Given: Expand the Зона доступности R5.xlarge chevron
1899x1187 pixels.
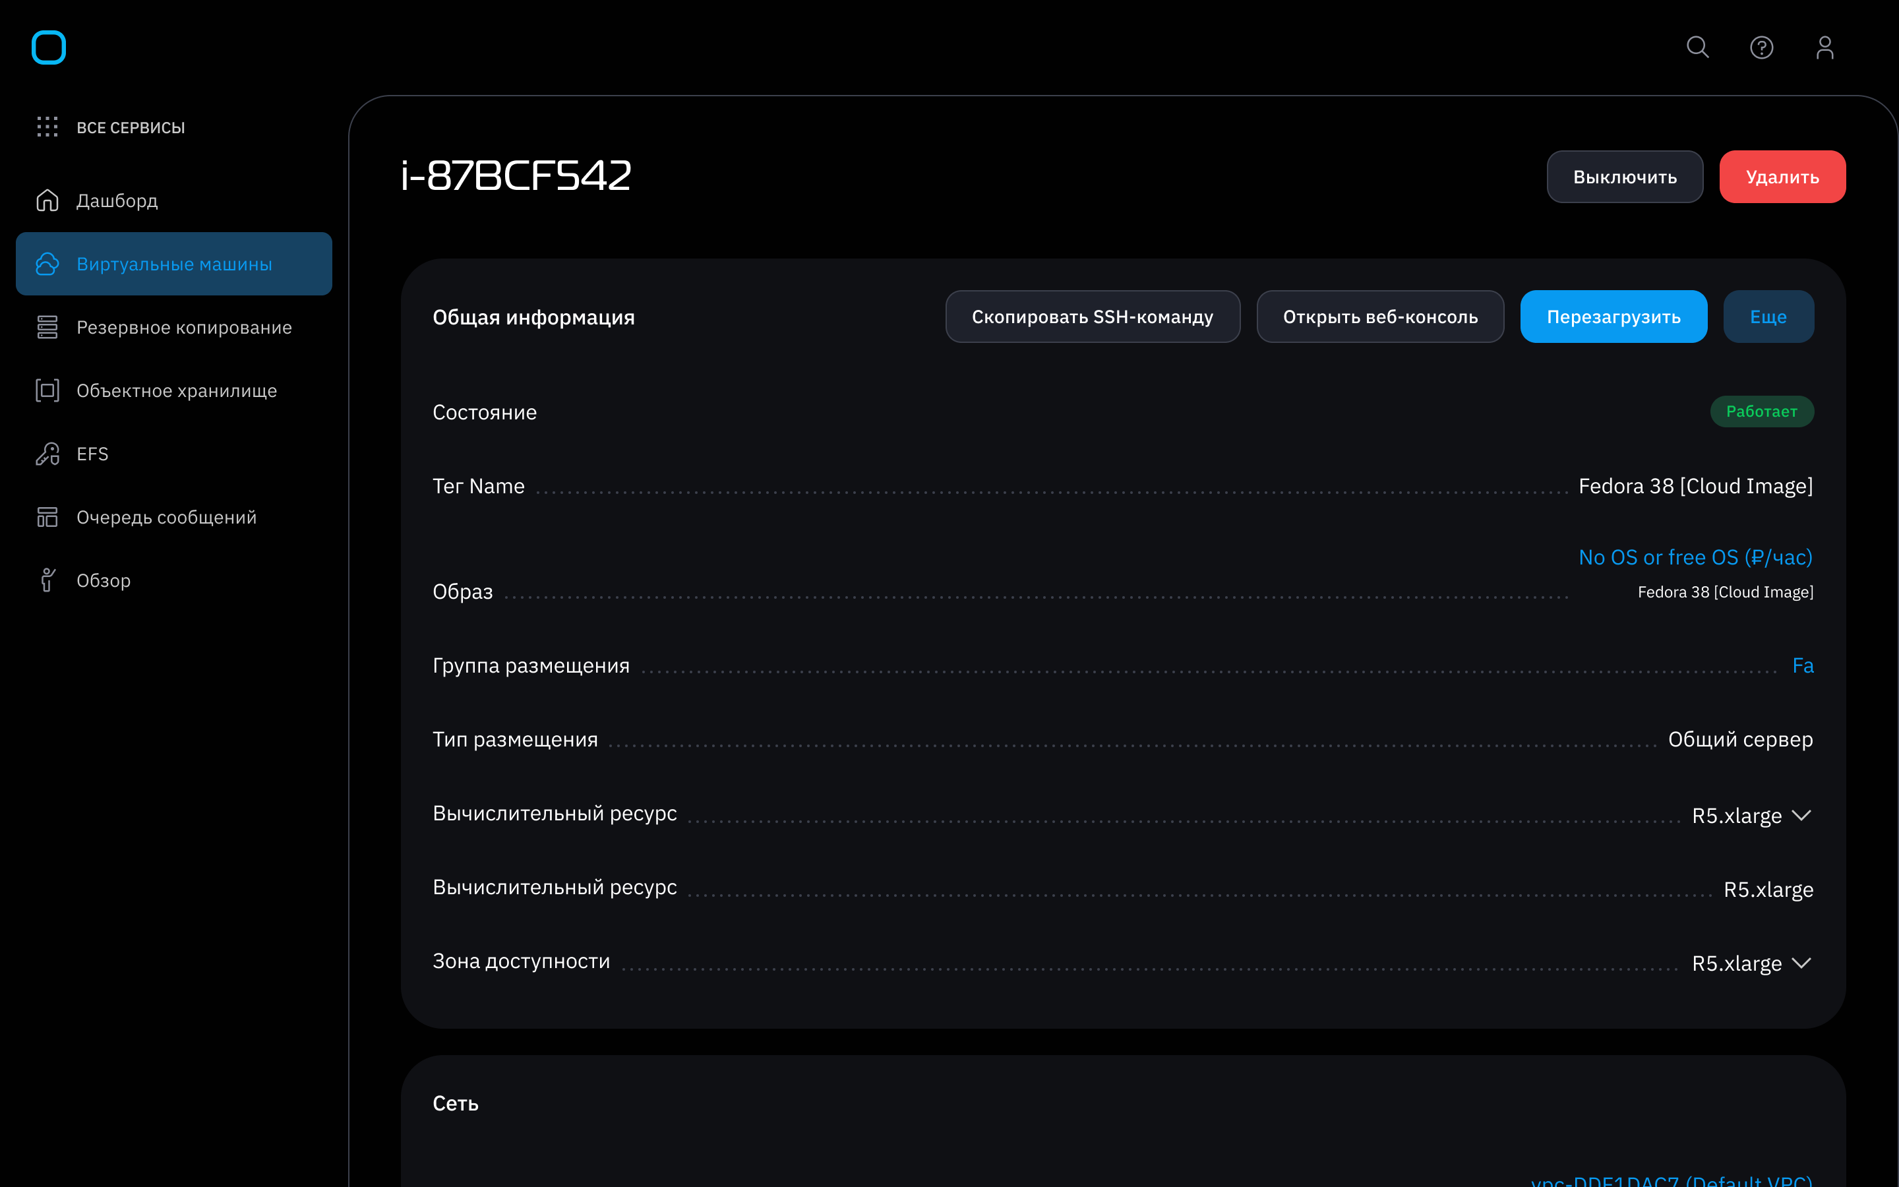Looking at the screenshot, I should pos(1801,963).
